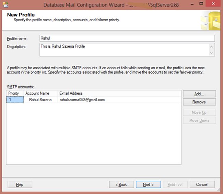223x194 pixels.
Task: Click the Description scroll up arrow
Action: click(211, 47)
